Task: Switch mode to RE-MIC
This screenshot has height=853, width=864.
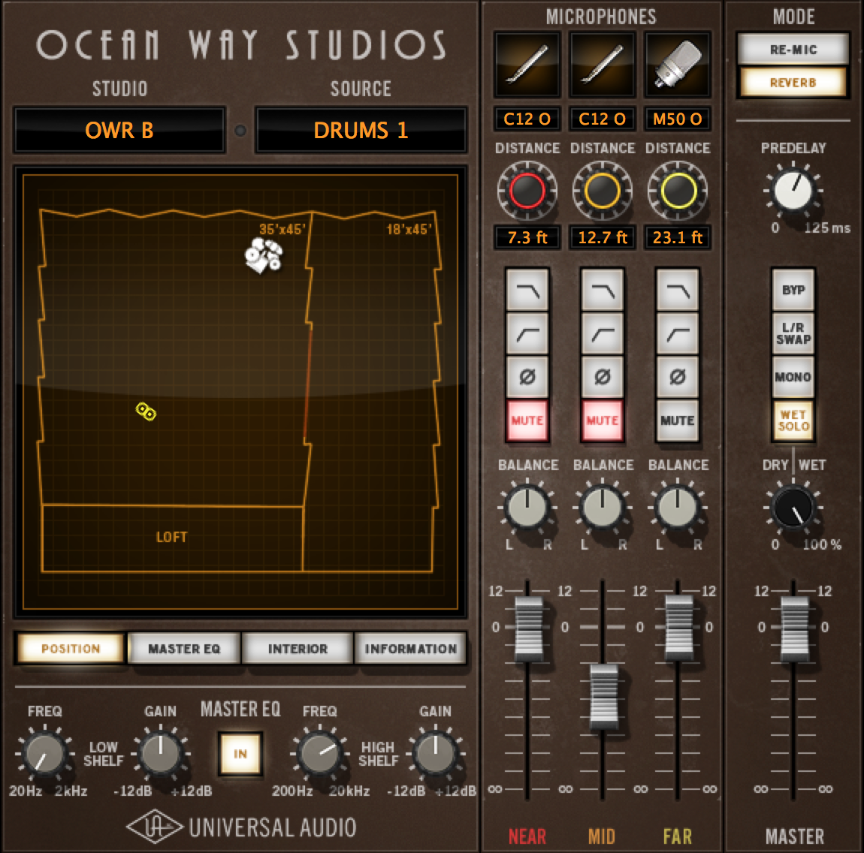Action: (x=793, y=50)
